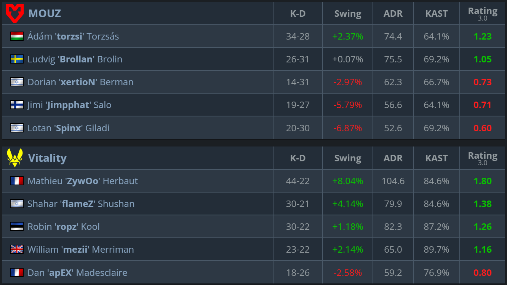This screenshot has height=285, width=507.
Task: Open Ádám 'torzsi' Torzsás player profile
Action: point(73,37)
